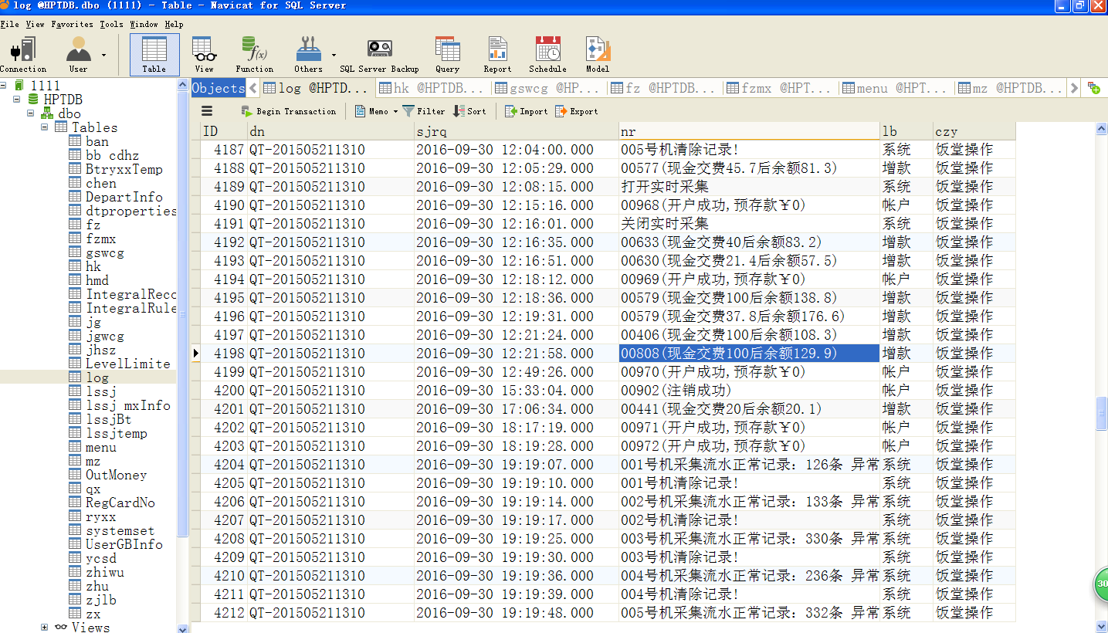Open the Memo dropdown arrow
Screen dimensions: 1108x633
click(396, 111)
